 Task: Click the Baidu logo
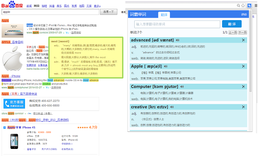coord(12,4)
